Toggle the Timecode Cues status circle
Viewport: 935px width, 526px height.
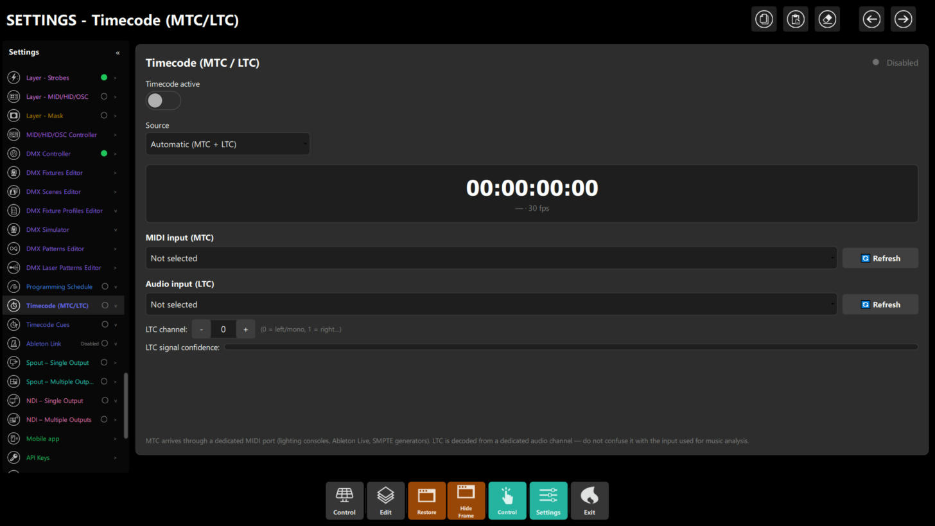point(105,324)
